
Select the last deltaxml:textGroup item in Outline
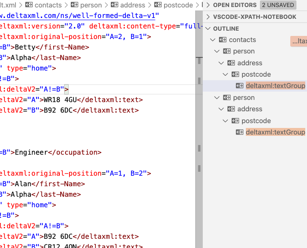click(275, 132)
